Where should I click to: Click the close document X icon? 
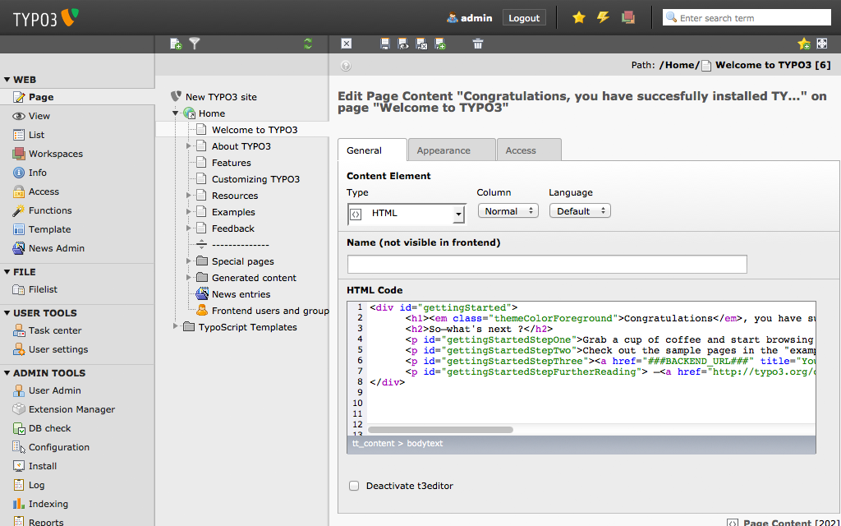[346, 44]
